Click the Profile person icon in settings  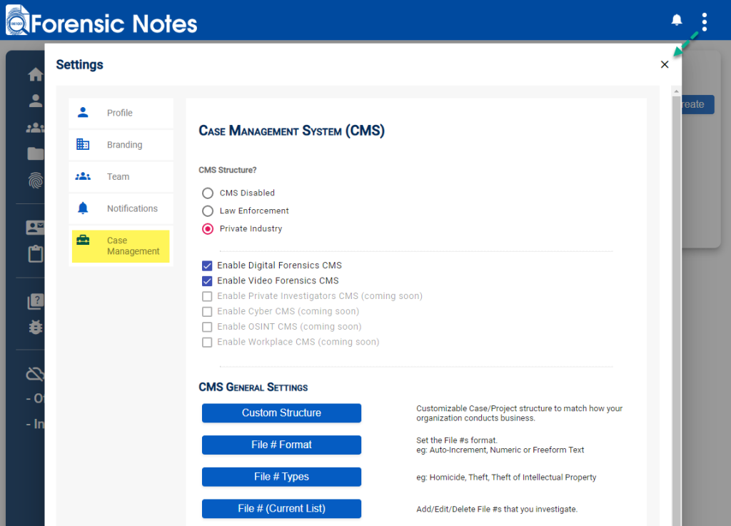click(x=83, y=112)
